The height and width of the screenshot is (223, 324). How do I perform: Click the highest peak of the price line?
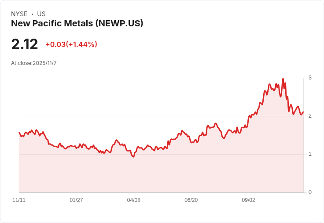click(x=283, y=79)
